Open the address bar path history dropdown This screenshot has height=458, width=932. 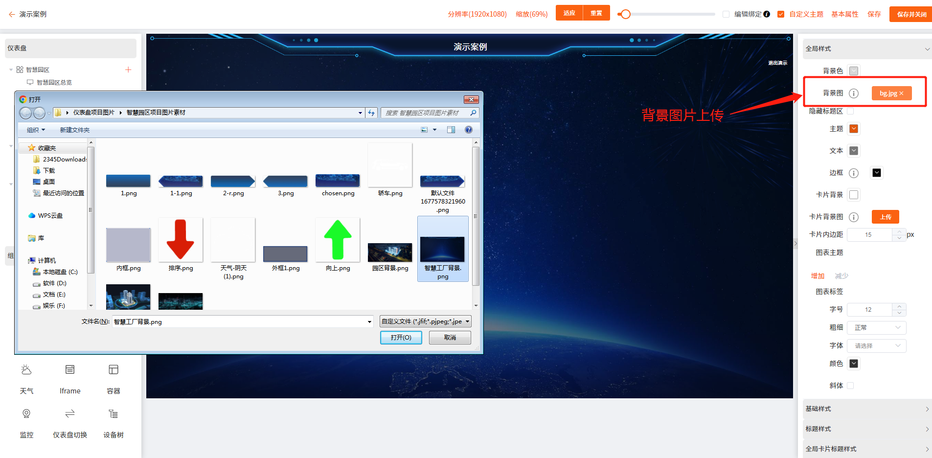click(360, 113)
